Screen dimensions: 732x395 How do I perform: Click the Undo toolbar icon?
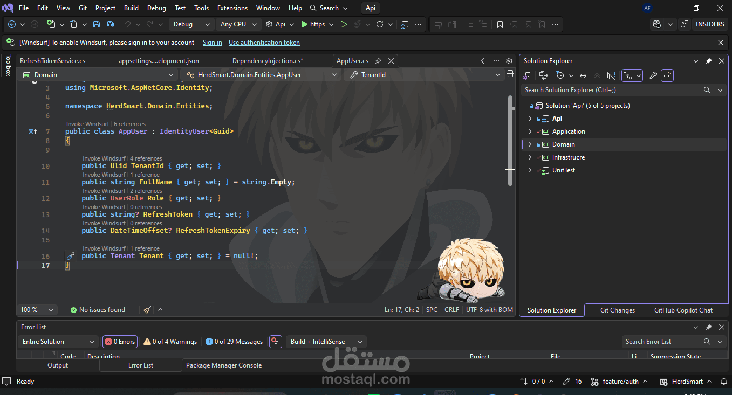127,24
